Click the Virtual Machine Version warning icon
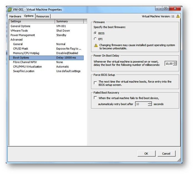The width and height of the screenshot is (194, 175). click(x=178, y=16)
